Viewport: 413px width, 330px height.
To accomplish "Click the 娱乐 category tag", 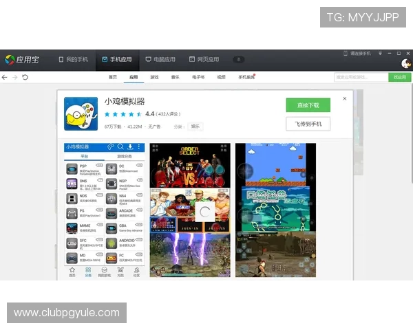I will (x=195, y=126).
